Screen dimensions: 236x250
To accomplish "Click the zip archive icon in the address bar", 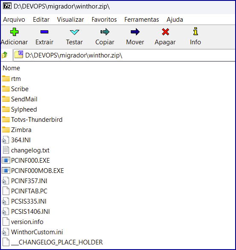I will (19, 55).
